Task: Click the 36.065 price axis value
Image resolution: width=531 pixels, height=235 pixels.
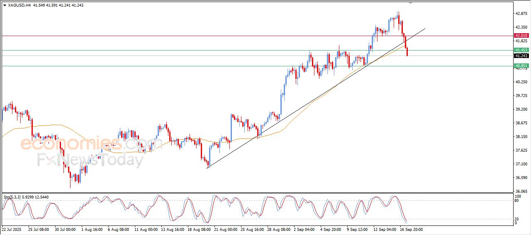Action: [521, 191]
